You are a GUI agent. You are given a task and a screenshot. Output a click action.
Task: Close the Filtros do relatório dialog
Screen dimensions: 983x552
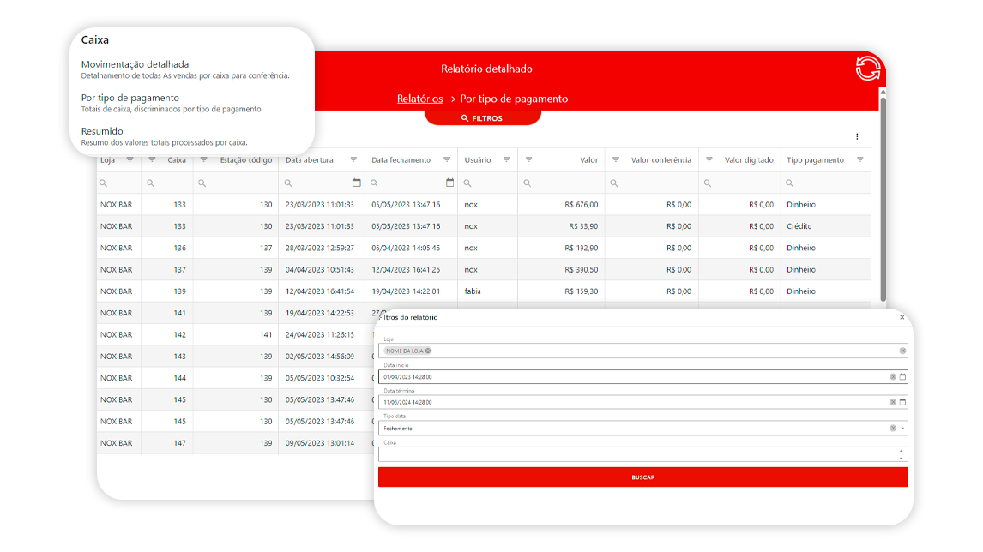[x=902, y=317]
